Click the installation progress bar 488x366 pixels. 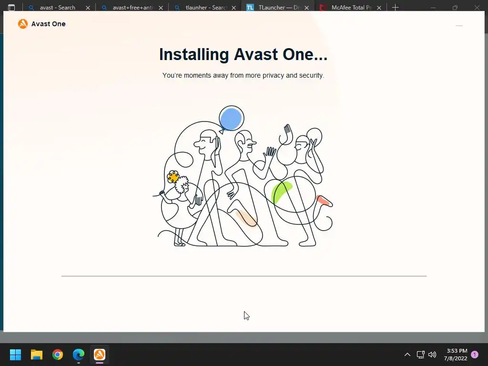(x=244, y=276)
